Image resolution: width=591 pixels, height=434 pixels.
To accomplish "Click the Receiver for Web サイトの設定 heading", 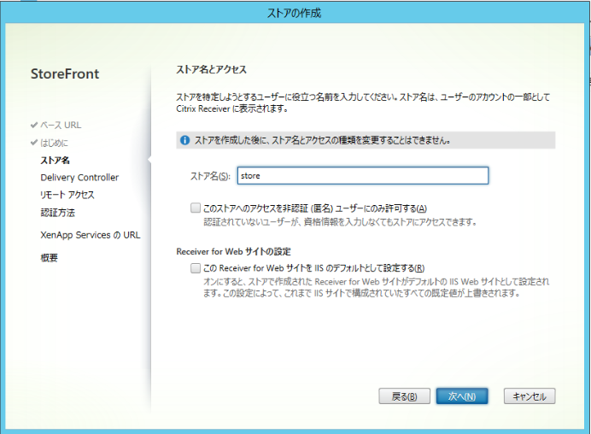I will [x=234, y=251].
